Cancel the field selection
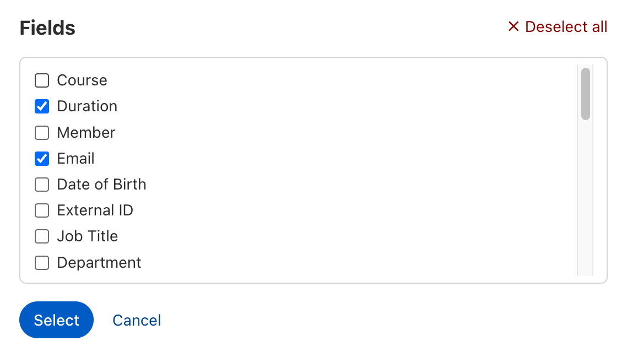Image resolution: width=627 pixels, height=357 pixels. (137, 320)
